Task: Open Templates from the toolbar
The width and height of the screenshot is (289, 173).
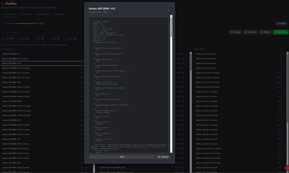Action: click(x=251, y=32)
